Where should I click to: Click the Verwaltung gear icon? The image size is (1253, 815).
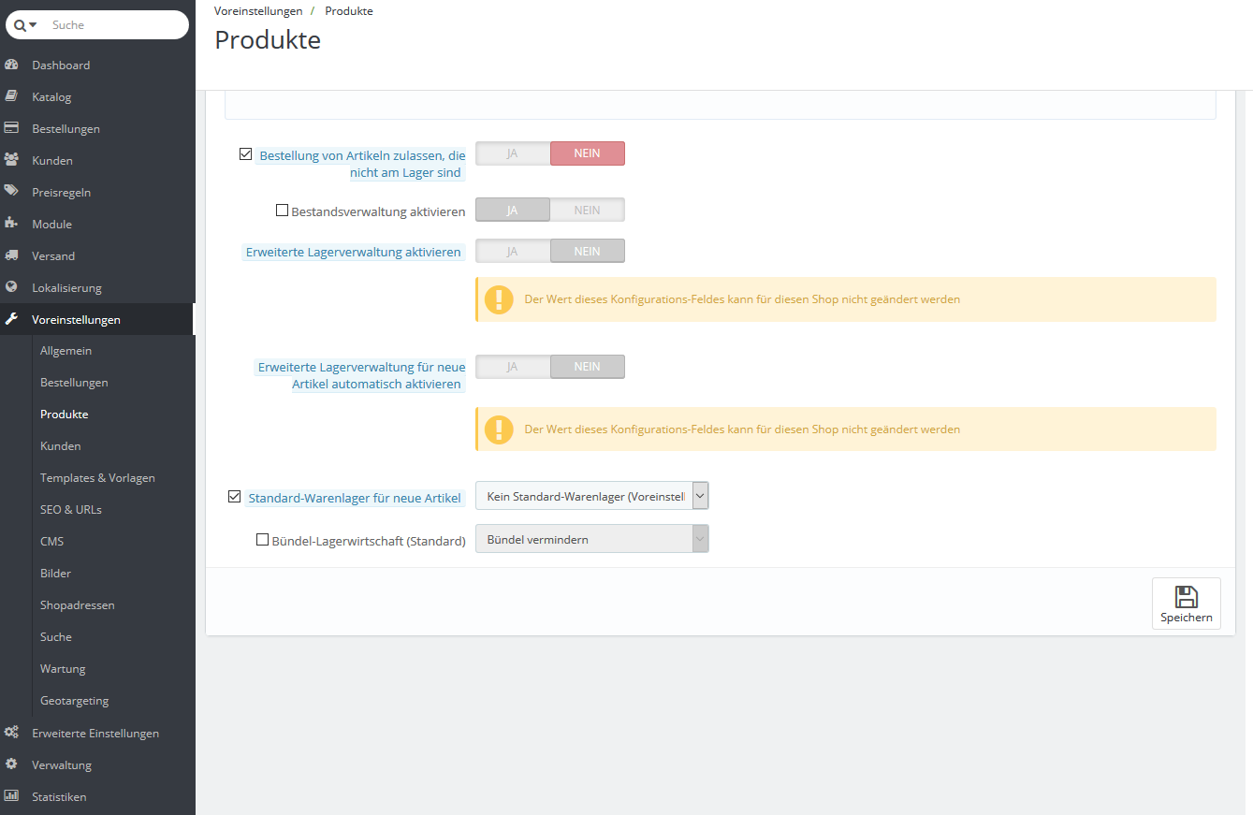pyautogui.click(x=11, y=765)
